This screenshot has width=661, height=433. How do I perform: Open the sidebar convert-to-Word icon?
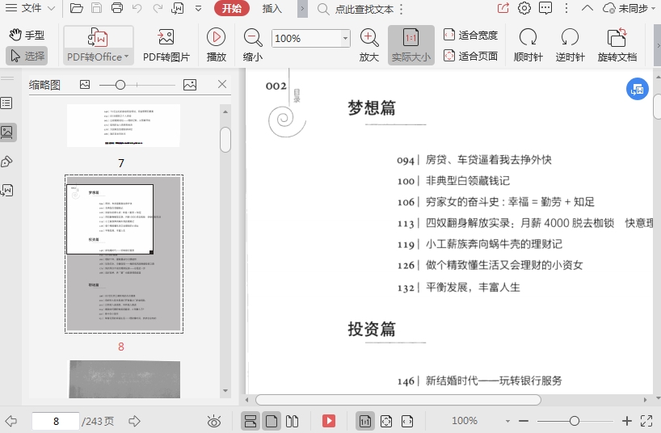pyautogui.click(x=6, y=190)
